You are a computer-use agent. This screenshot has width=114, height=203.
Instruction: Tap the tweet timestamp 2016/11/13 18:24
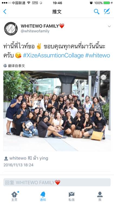[18, 165]
